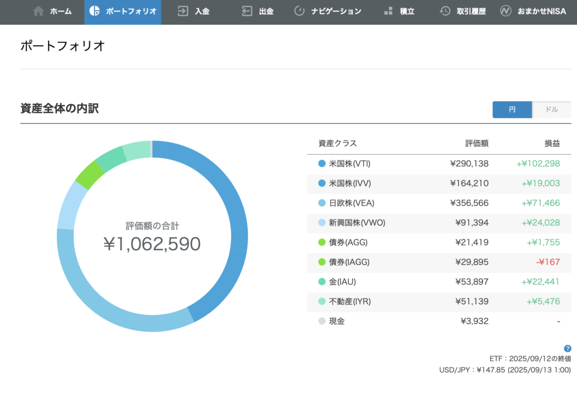Viewport: 577px width, 400px height.
Task: Open the 取引履歴 menu item
Action: click(471, 11)
